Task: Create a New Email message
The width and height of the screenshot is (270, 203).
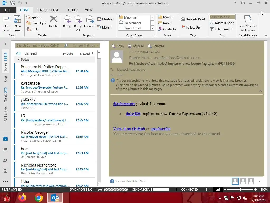Action: click(x=7, y=24)
